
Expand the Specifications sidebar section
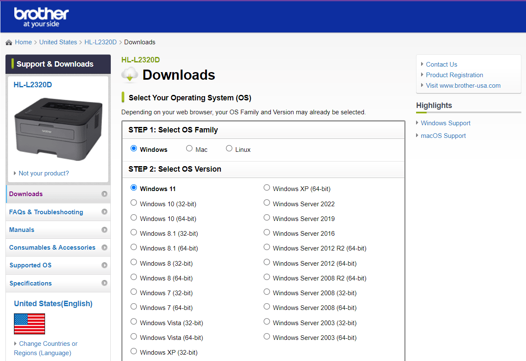click(x=30, y=283)
